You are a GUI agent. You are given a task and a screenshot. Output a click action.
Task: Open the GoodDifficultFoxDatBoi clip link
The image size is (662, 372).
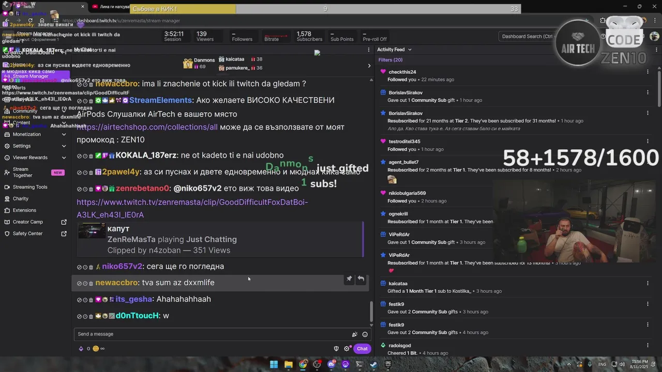point(192,208)
